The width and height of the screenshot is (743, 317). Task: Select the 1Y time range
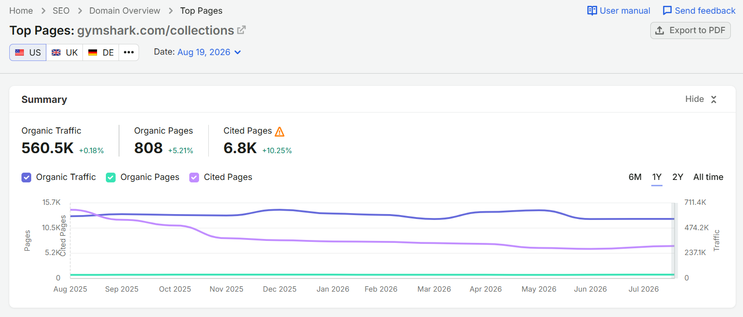(657, 177)
